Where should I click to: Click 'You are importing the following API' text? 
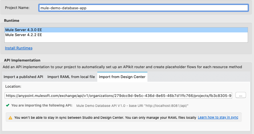click(x=42, y=106)
